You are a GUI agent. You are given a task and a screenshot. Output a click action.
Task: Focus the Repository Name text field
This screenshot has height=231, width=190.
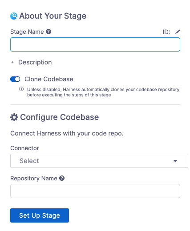[x=95, y=191]
